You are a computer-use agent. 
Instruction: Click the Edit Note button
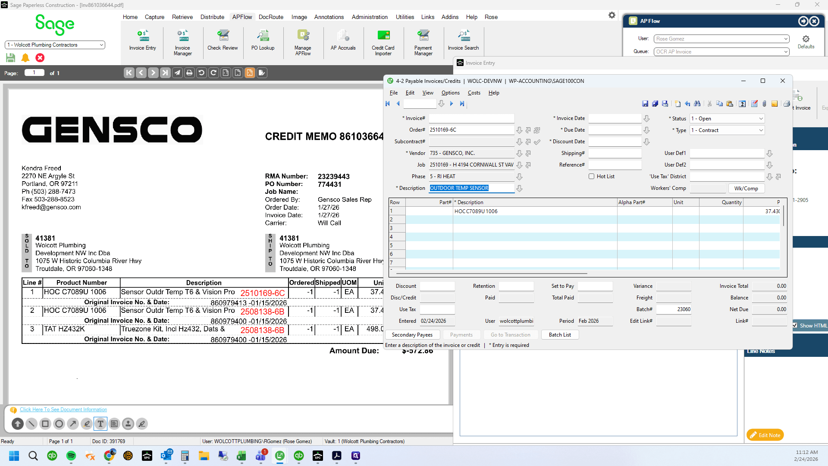coord(765,435)
